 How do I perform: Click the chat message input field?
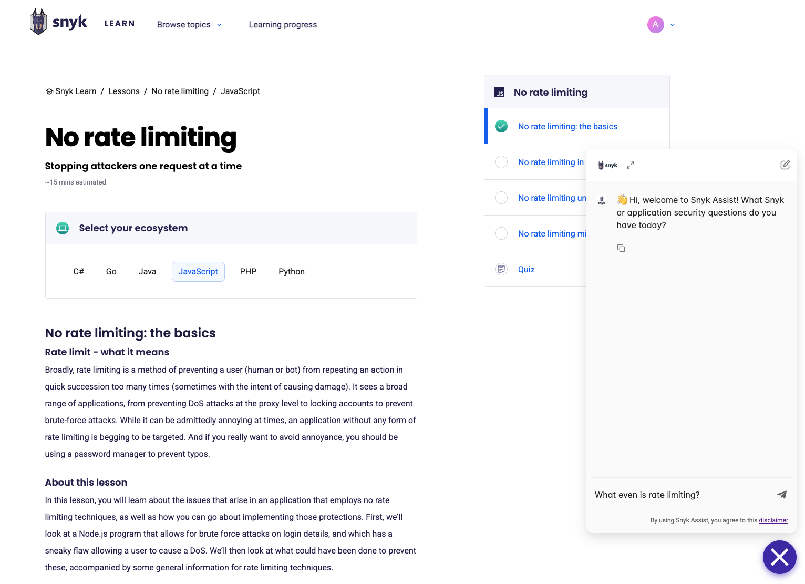[680, 495]
